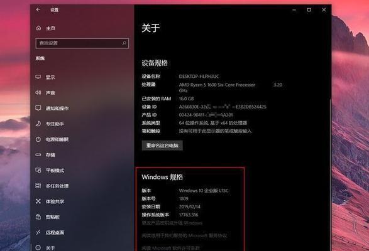Open the 多任务处理 multitasking icon

click(38, 186)
